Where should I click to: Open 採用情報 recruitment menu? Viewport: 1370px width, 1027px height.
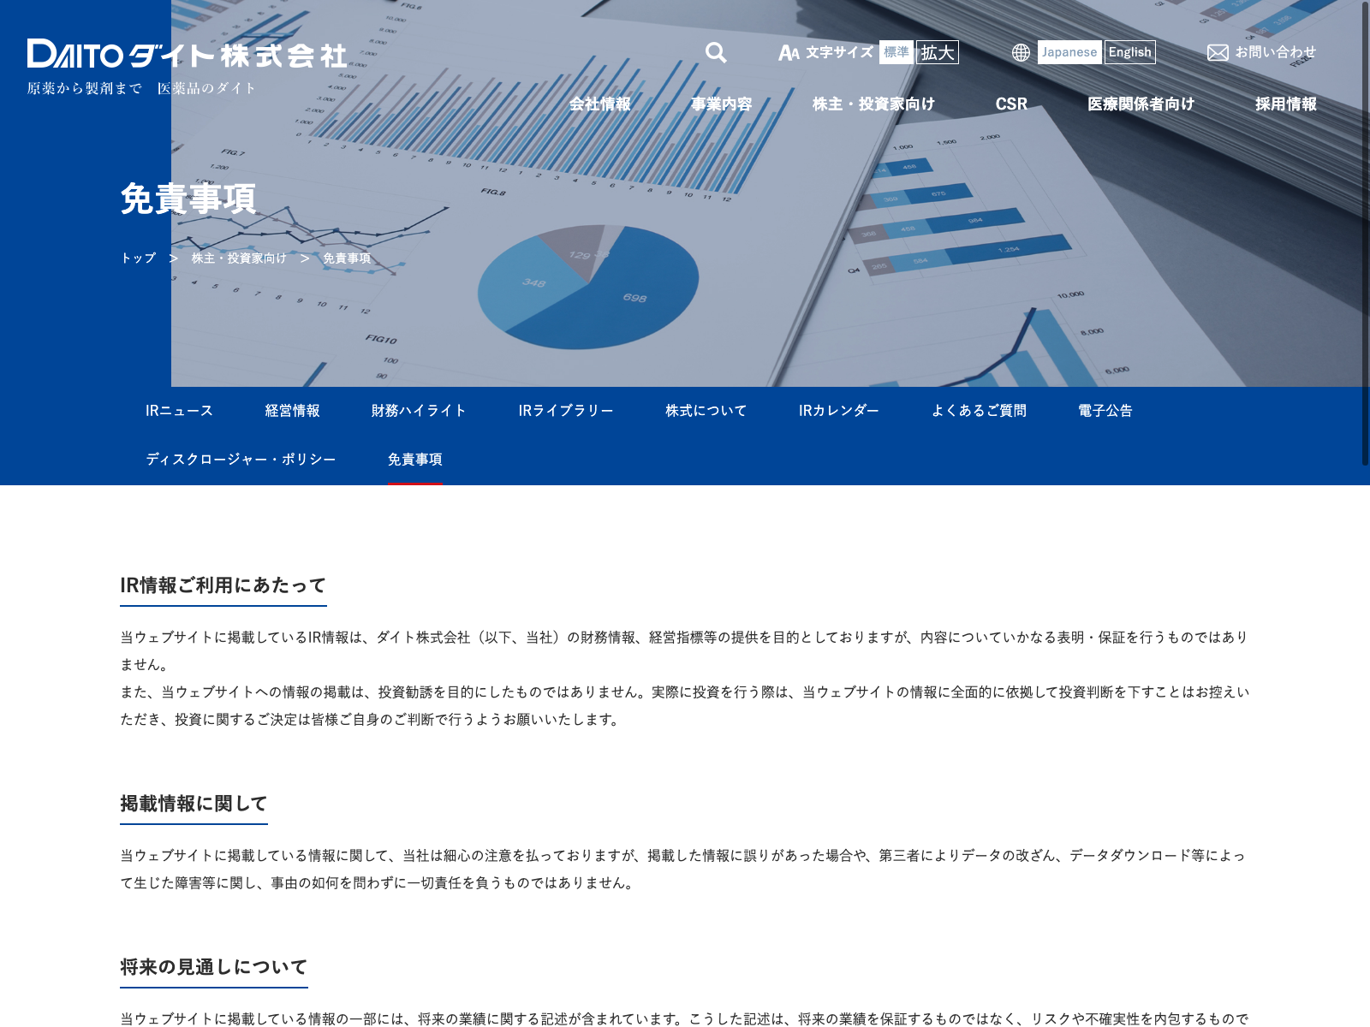(x=1286, y=104)
